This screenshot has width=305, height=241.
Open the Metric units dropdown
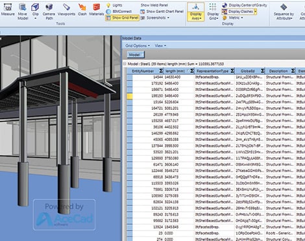click(x=233, y=18)
